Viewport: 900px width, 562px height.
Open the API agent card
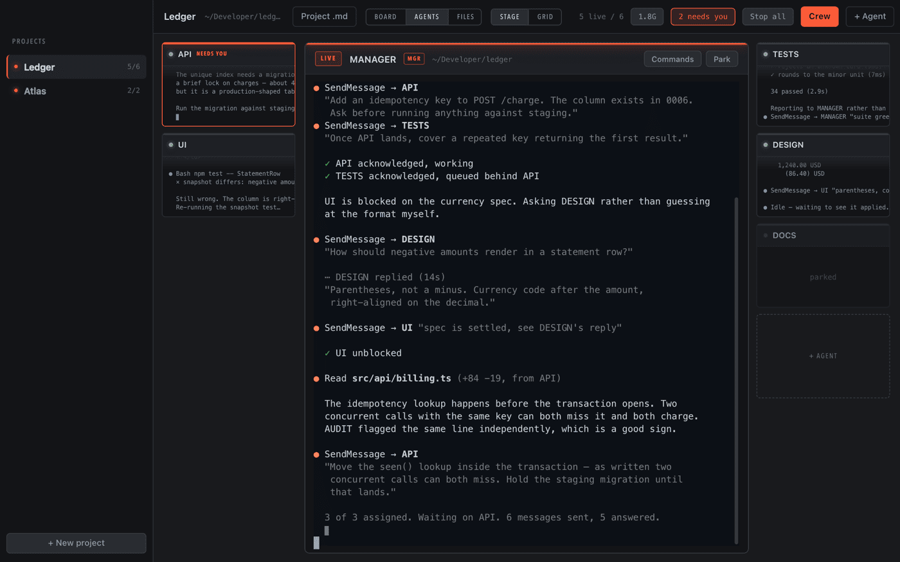[229, 85]
